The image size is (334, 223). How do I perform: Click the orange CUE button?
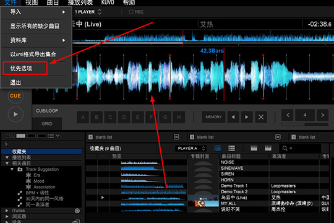coord(15,96)
